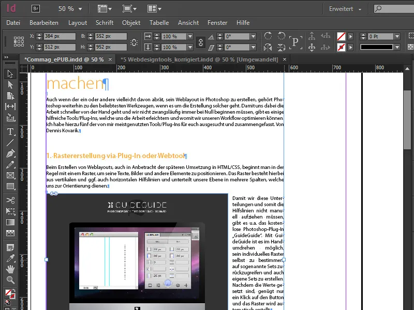Select the Rectangle Frame tool

[11, 176]
